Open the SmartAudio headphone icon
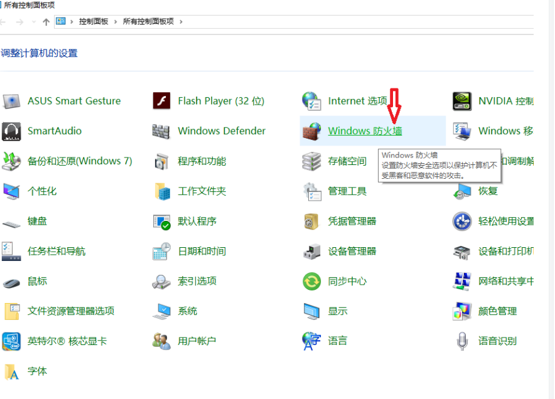The image size is (555, 399). tap(11, 131)
